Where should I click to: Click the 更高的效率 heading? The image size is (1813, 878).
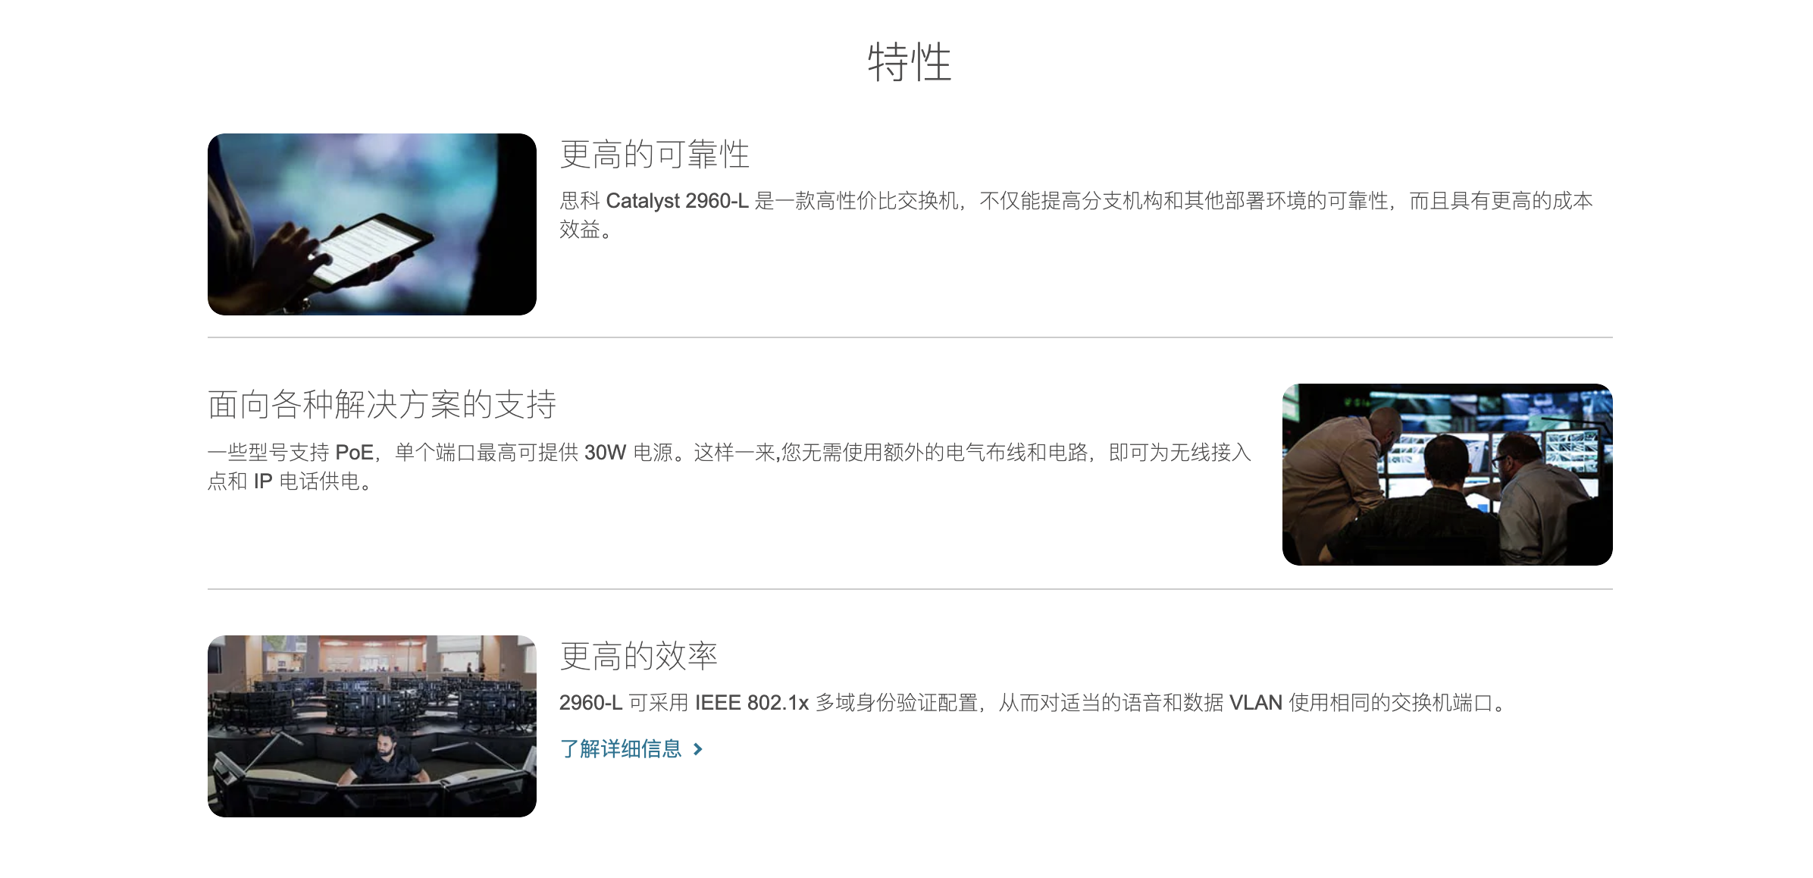coord(639,656)
